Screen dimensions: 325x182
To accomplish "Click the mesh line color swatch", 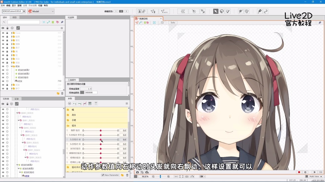I will coord(82,93).
